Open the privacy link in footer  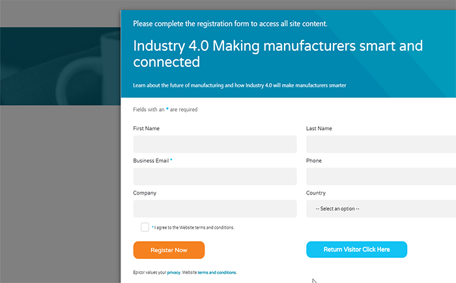pyautogui.click(x=174, y=273)
